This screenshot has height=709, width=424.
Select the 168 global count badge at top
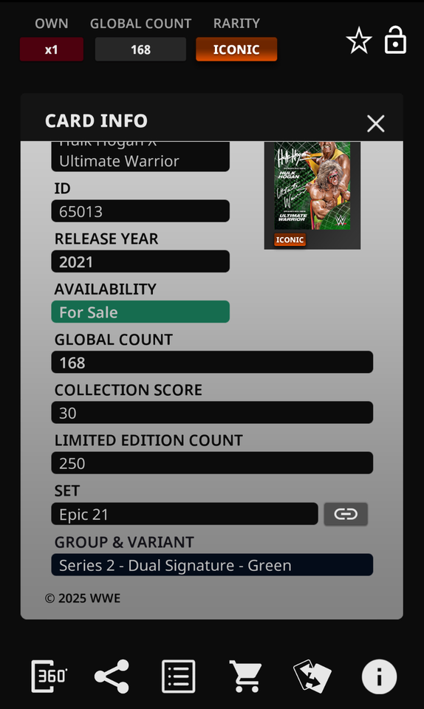(x=140, y=49)
